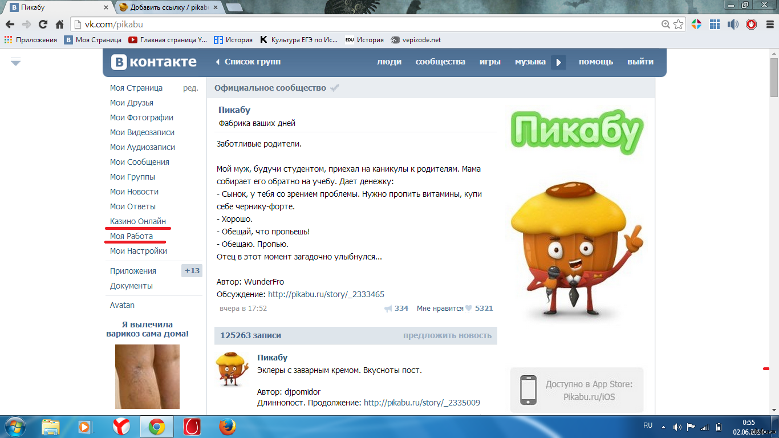Click the music player play arrow button
Viewport: 779px width, 438px height.
point(558,62)
